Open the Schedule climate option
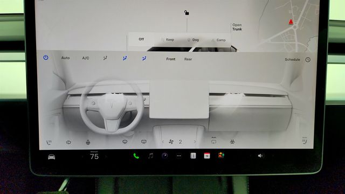Image resolution: width=345 pixels, height=194 pixels. pos(292,60)
